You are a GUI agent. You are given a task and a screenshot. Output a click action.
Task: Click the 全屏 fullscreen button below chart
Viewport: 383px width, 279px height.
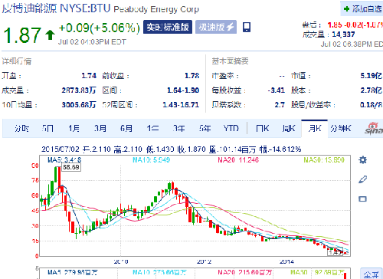pos(372,274)
